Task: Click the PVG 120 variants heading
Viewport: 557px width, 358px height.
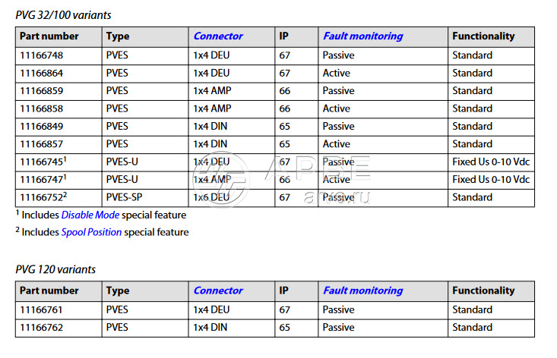Action: pos(55,269)
